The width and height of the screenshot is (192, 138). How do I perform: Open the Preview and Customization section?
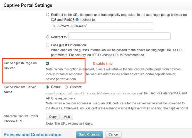pyautogui.click(x=32, y=135)
